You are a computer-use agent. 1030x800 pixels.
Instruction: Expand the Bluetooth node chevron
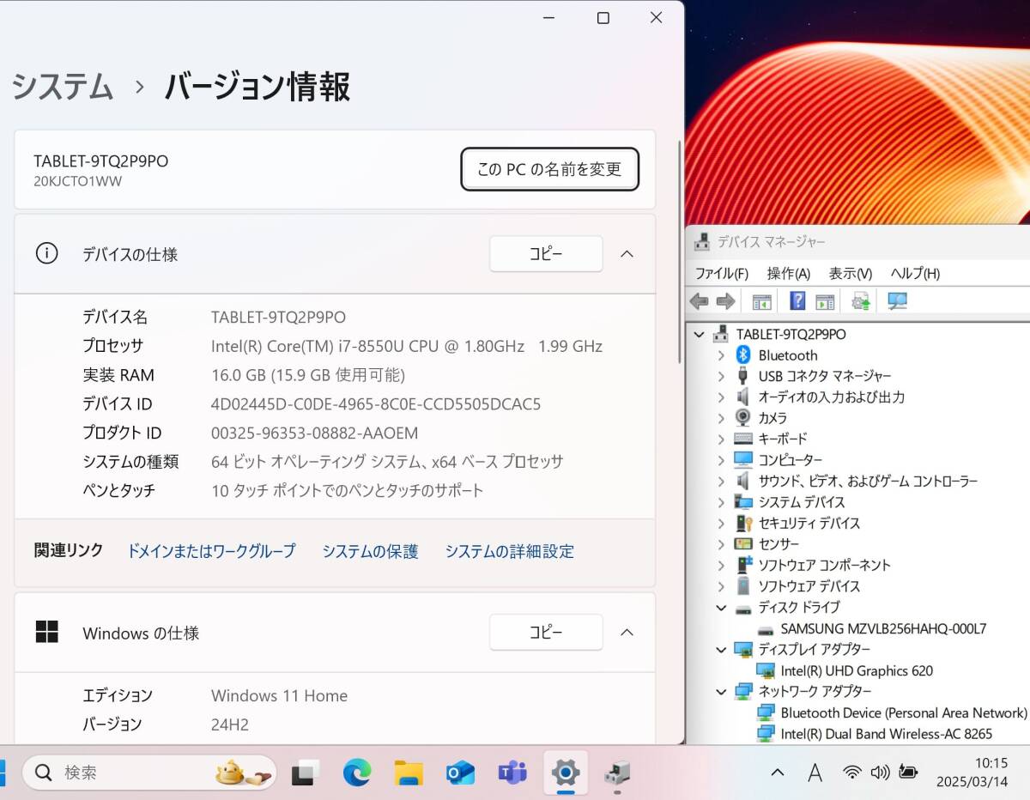coord(721,355)
